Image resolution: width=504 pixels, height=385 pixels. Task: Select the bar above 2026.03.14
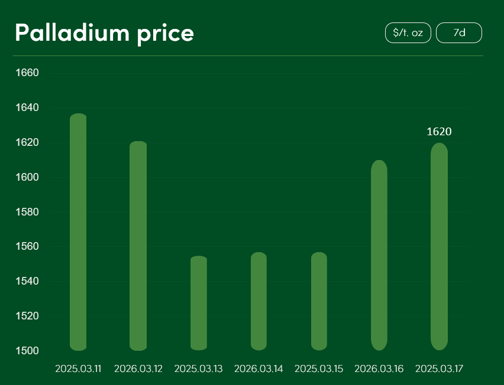[259, 301]
